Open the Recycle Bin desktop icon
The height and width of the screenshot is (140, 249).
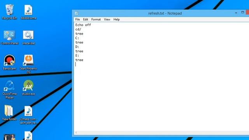(x=9, y=12)
